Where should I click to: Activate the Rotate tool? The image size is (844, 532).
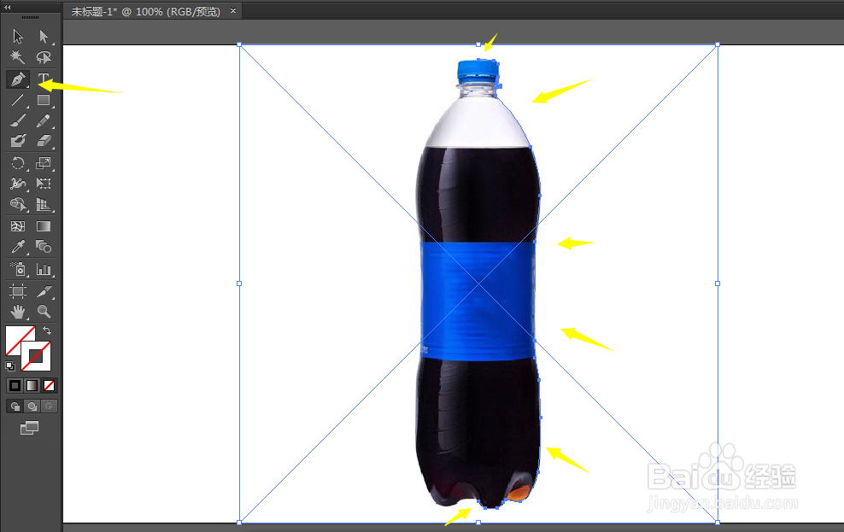tap(18, 163)
